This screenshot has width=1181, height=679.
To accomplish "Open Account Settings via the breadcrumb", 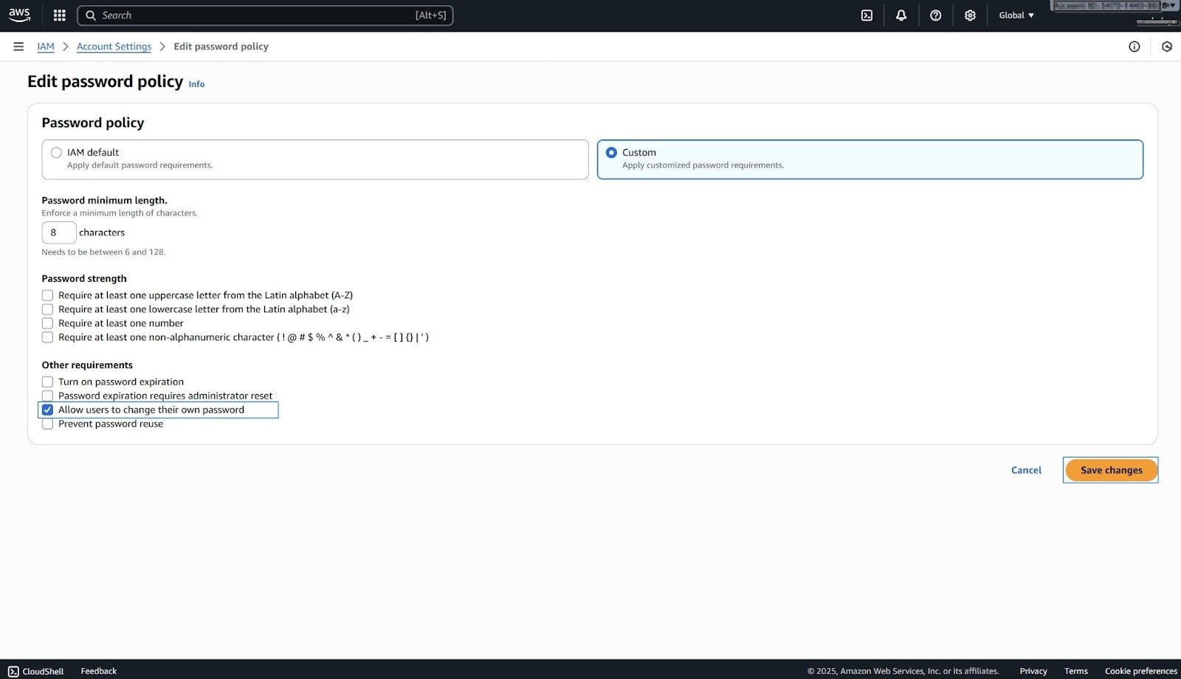I will click(x=114, y=46).
